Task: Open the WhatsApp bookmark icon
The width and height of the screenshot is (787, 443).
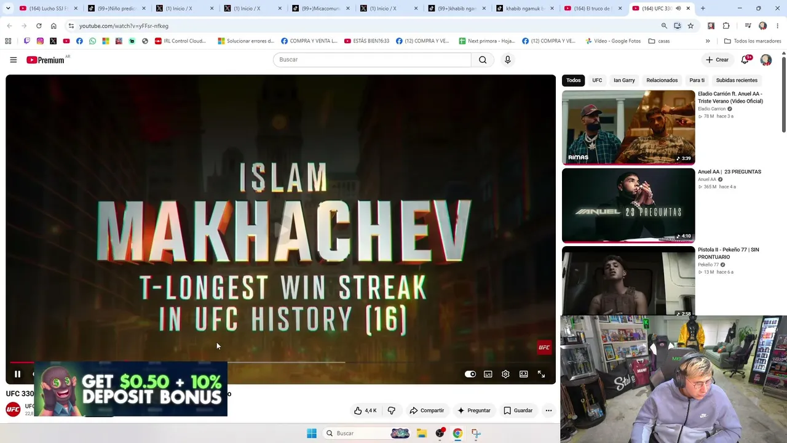Action: tap(92, 41)
